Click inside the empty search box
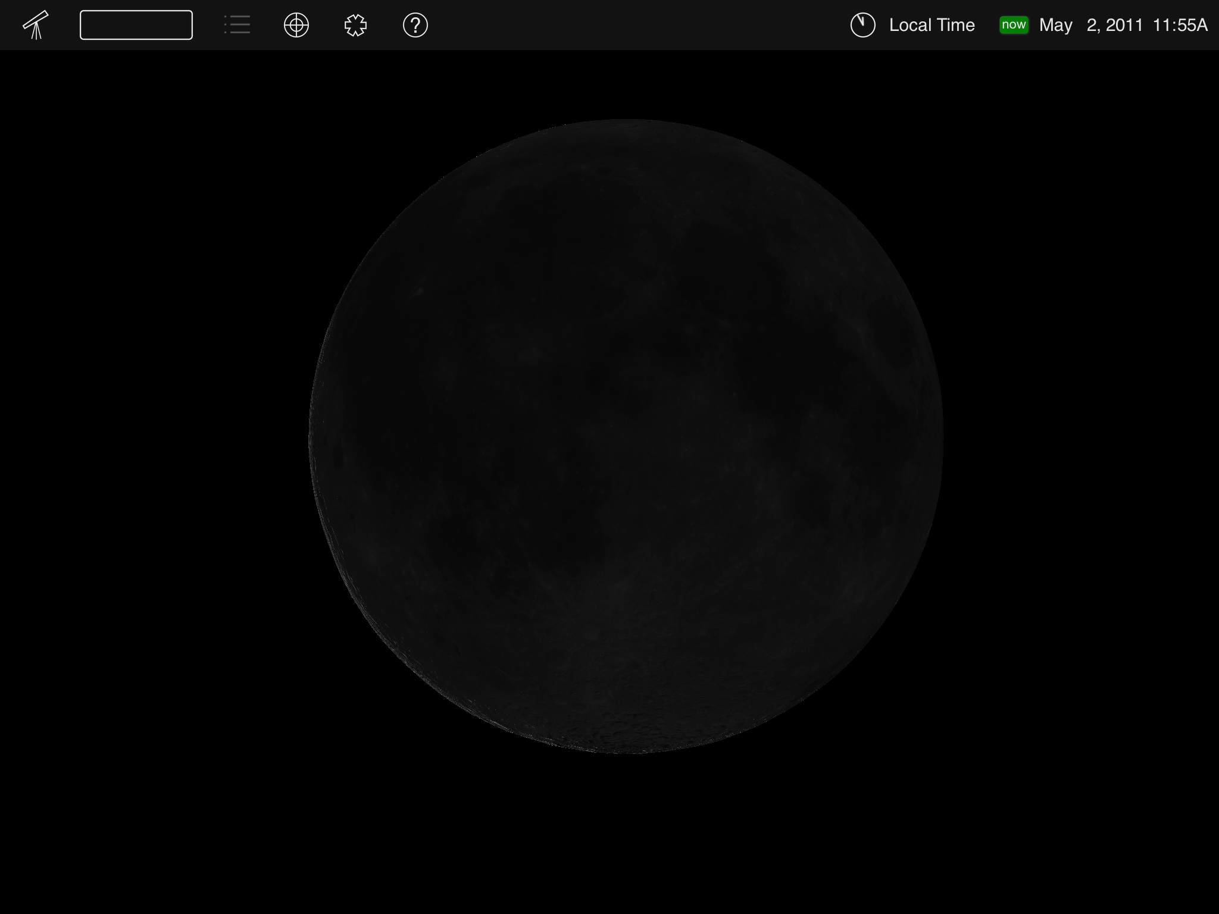The width and height of the screenshot is (1219, 914). (136, 25)
